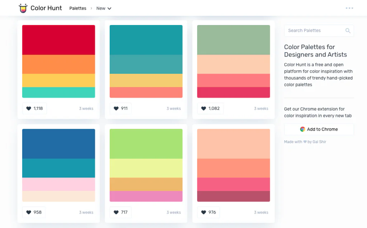The width and height of the screenshot is (367, 228).
Task: Click the Chrome icon on Add to Chrome
Action: pos(302,129)
